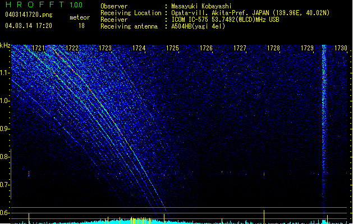Click the cyan signal level graph at bottom
The image size is (353, 224).
point(180,222)
